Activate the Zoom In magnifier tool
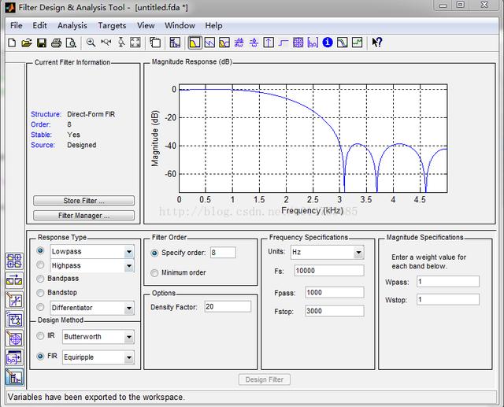Viewport: 504px width, 407px height. point(91,43)
